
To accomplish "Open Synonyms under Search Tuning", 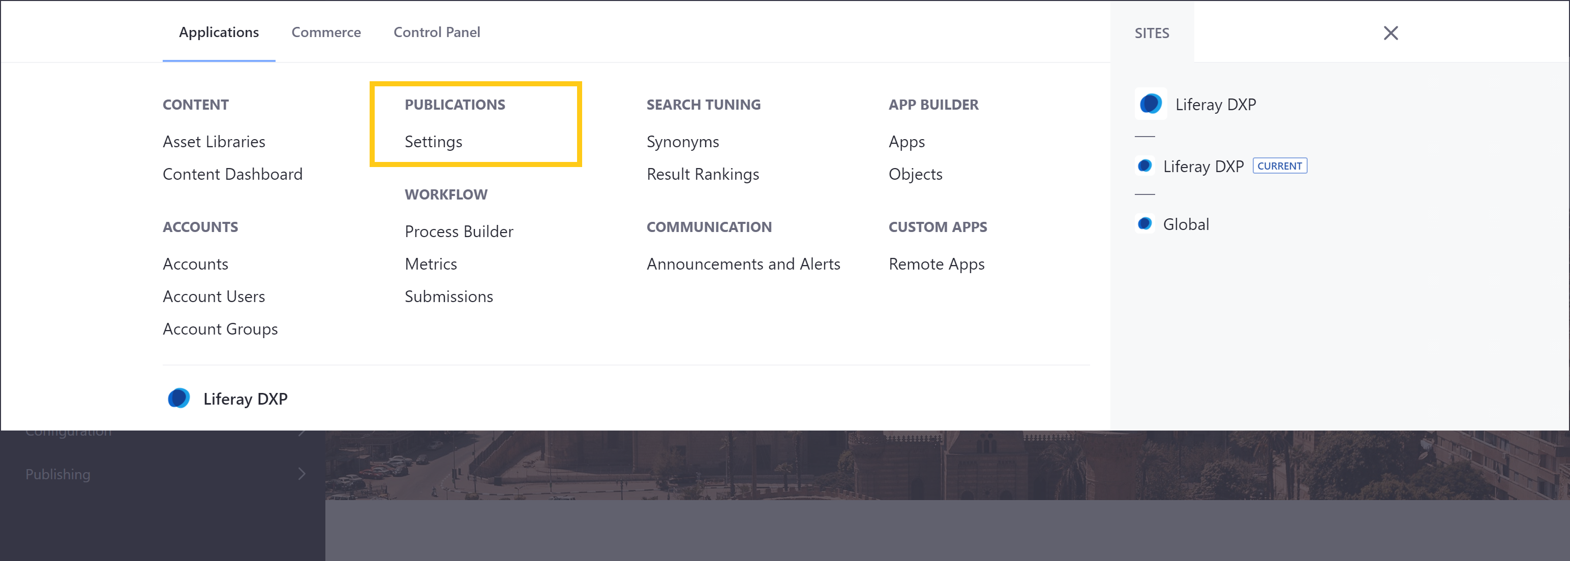I will pos(683,142).
